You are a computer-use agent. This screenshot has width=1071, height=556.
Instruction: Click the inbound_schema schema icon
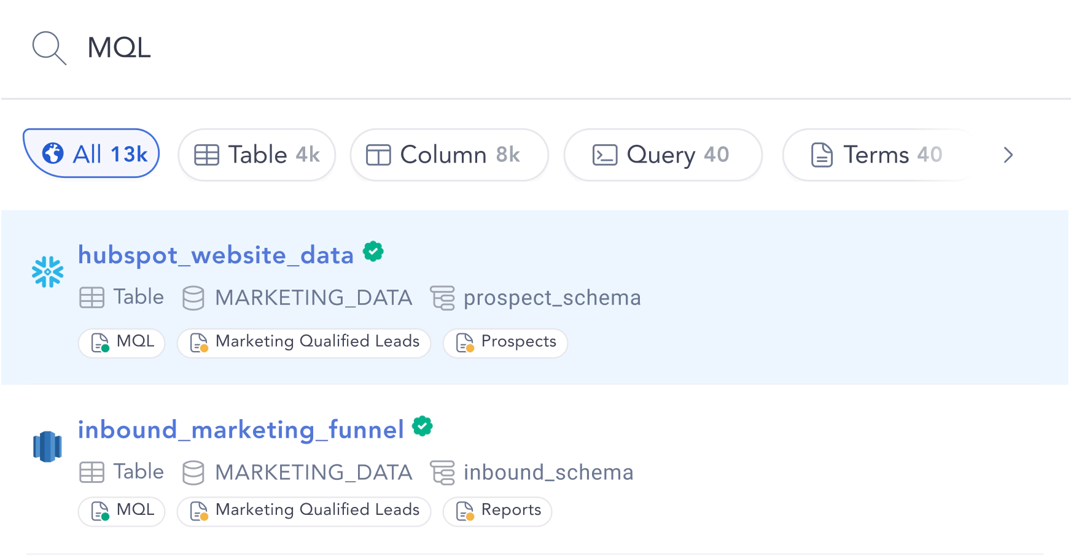pos(442,473)
